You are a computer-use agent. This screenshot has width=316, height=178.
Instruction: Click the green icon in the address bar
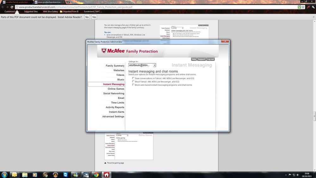point(300,7)
